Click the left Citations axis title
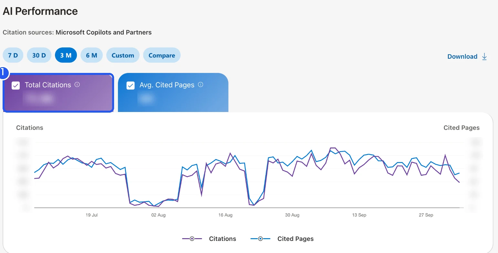 pyautogui.click(x=30, y=128)
